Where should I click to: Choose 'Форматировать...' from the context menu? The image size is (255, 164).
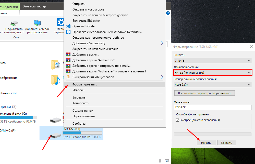[85, 84]
